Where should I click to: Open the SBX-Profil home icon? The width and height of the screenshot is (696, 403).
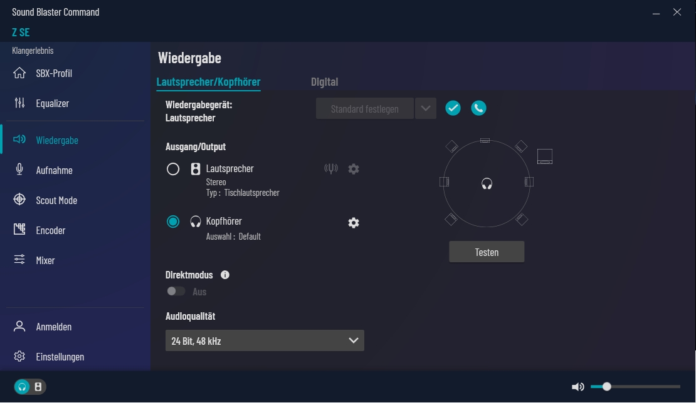pyautogui.click(x=19, y=73)
